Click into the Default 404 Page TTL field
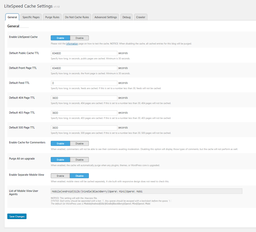Image resolution: width=256 pixels, height=232 pixels. [x=84, y=98]
